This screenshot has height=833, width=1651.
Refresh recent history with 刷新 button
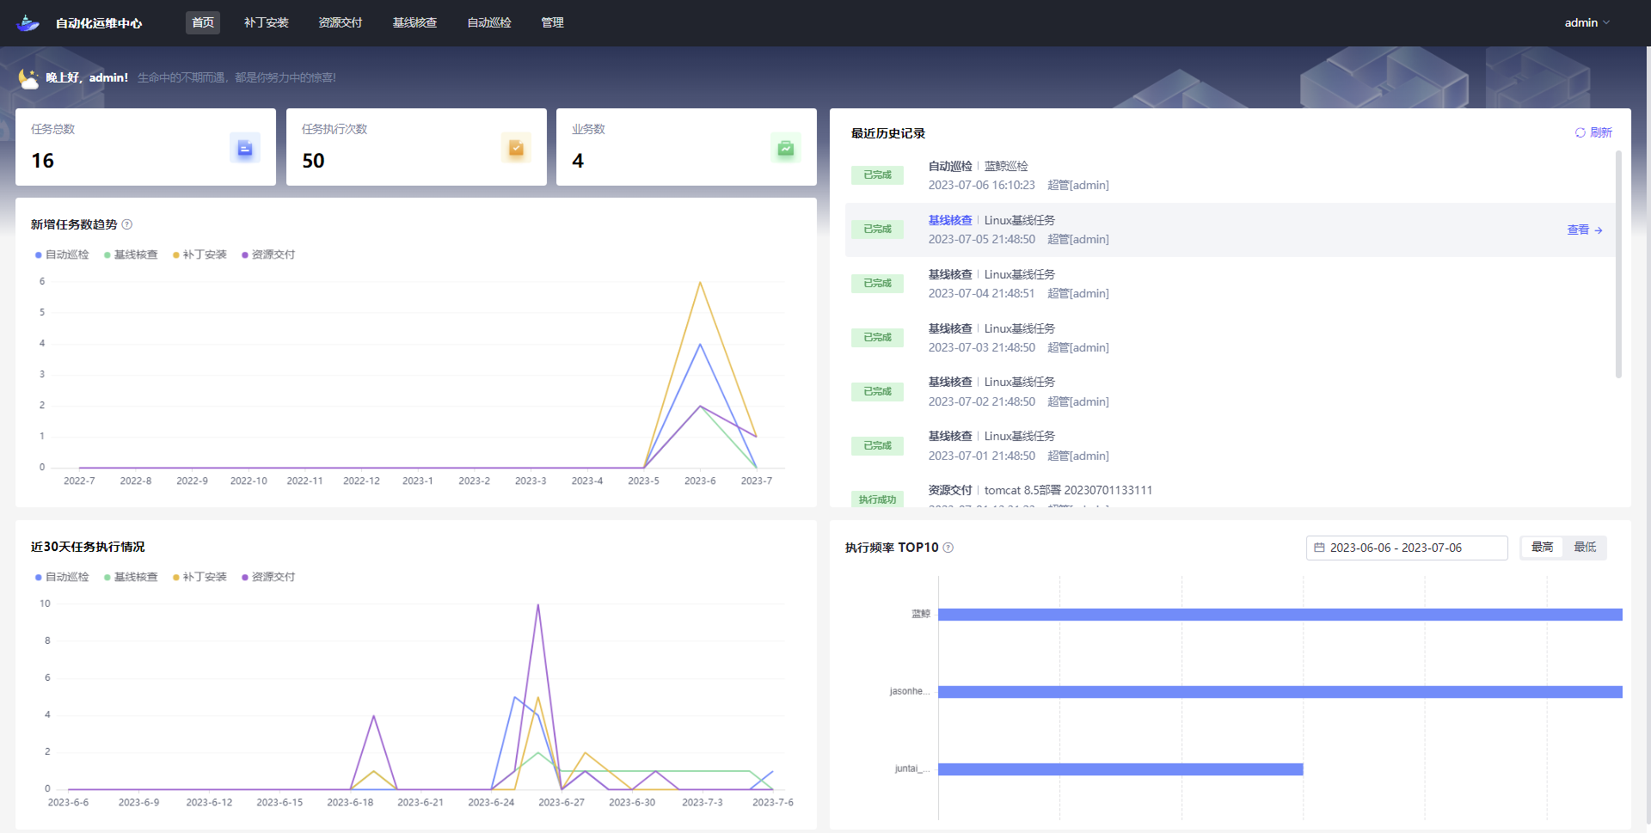tap(1593, 132)
